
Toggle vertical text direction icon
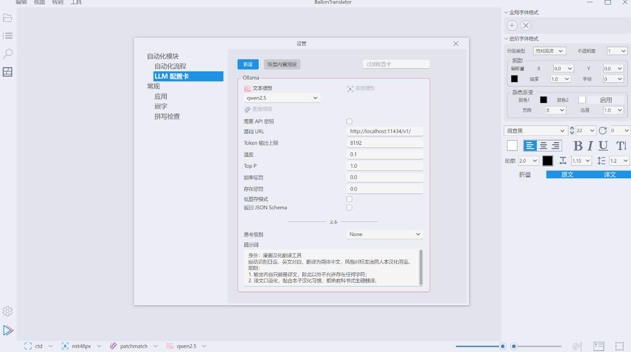pyautogui.click(x=621, y=146)
